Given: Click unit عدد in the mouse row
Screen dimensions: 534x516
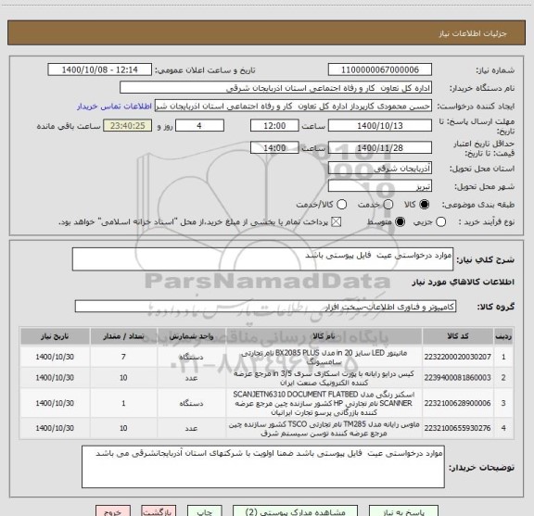Looking at the screenshot, I should 191,428.
